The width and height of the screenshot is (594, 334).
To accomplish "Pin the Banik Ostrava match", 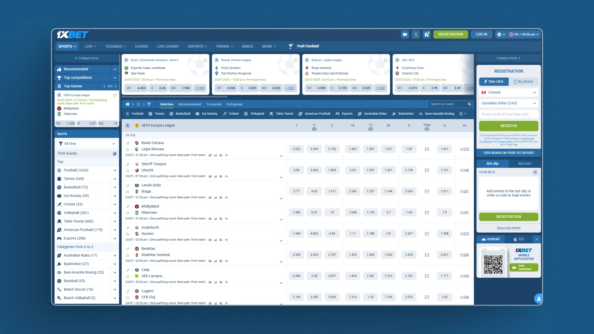I will tap(127, 143).
